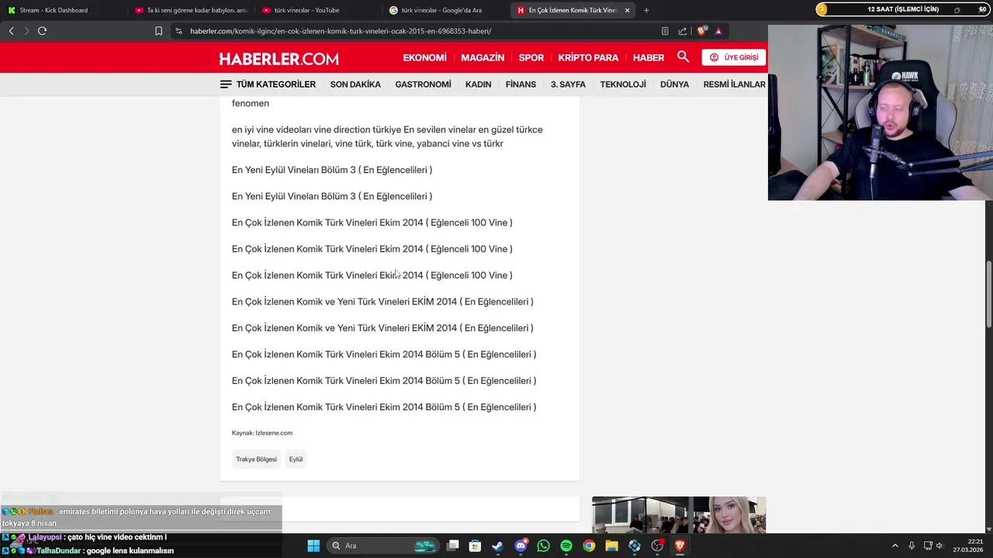The image size is (993, 558).
Task: Open Google Chrome from the taskbar
Action: coord(589,546)
